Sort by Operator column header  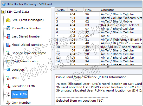[120, 10]
